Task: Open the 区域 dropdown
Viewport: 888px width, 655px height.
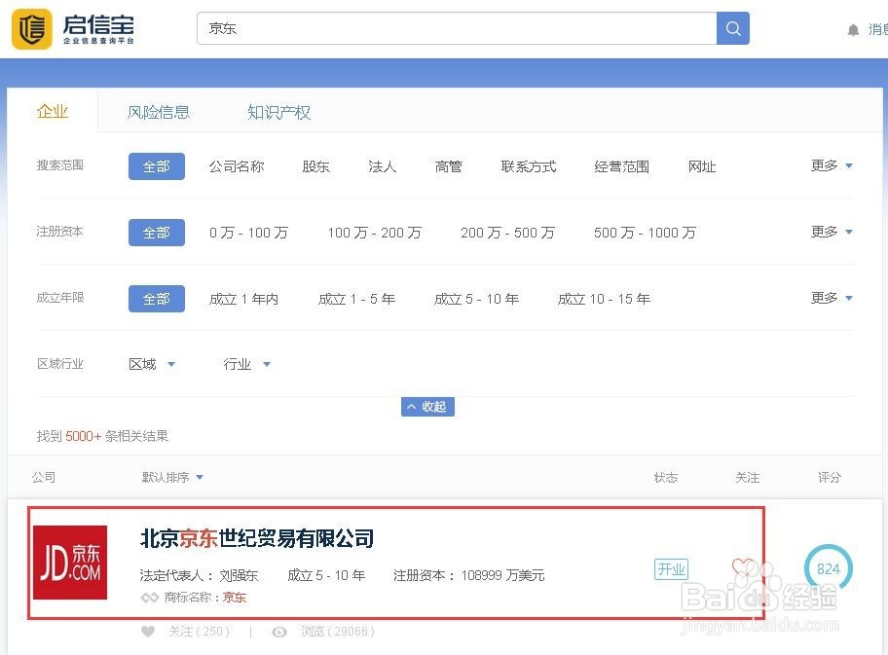Action: pyautogui.click(x=152, y=364)
